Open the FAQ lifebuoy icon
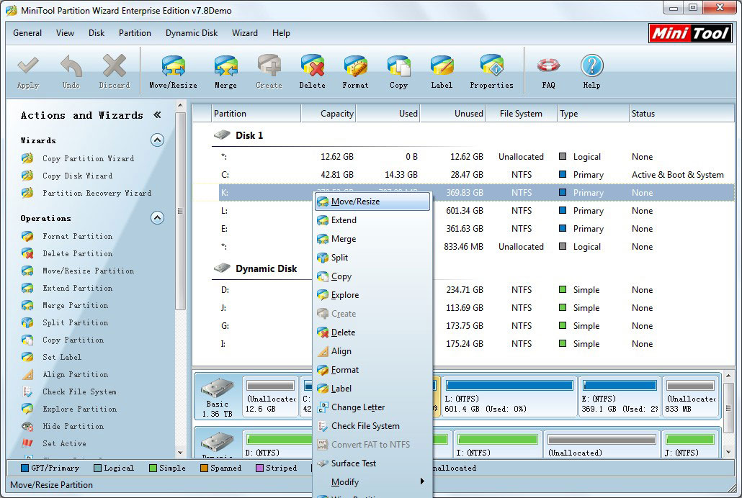The width and height of the screenshot is (742, 498). coord(548,72)
